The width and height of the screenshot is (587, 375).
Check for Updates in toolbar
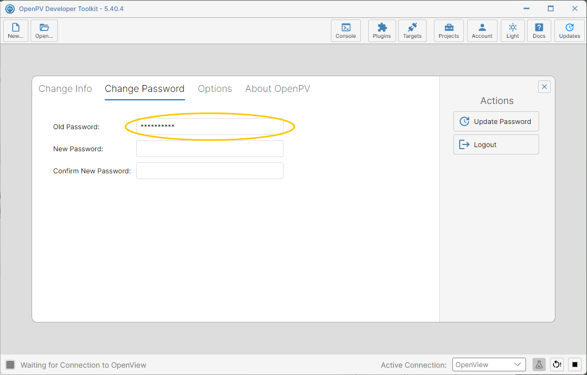coord(570,30)
